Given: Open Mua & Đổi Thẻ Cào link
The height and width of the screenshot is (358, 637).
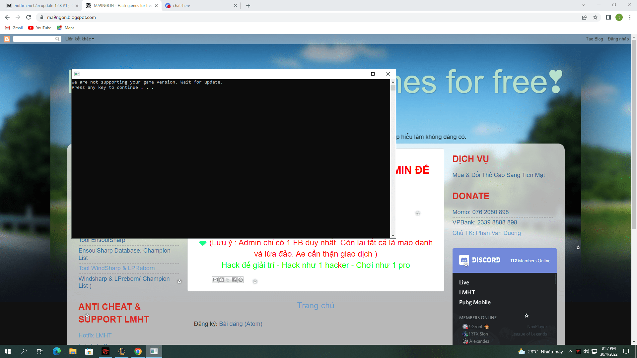Looking at the screenshot, I should pos(498,175).
